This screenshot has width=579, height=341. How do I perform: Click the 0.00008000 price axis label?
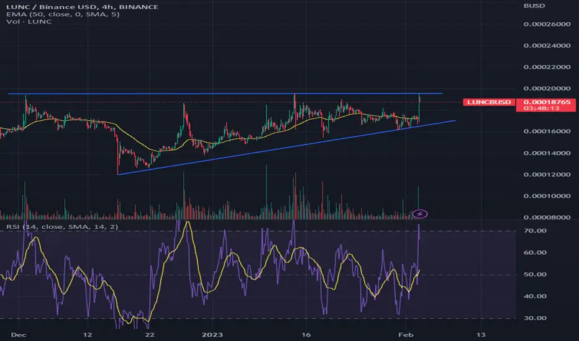(x=547, y=217)
